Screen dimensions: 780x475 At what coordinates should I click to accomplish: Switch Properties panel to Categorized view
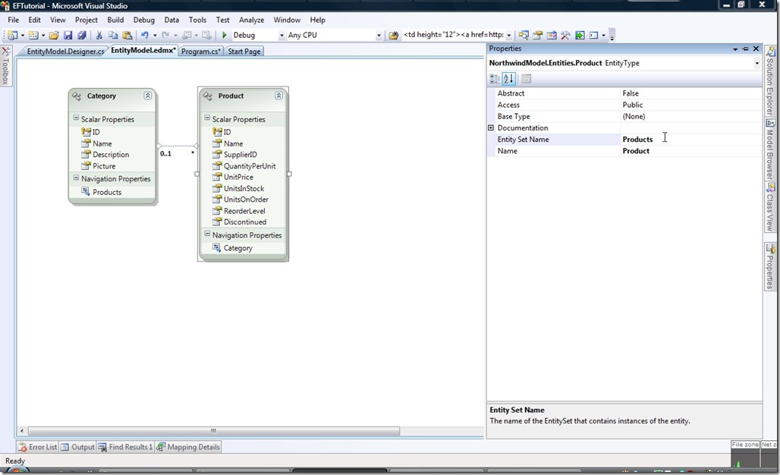pos(495,79)
